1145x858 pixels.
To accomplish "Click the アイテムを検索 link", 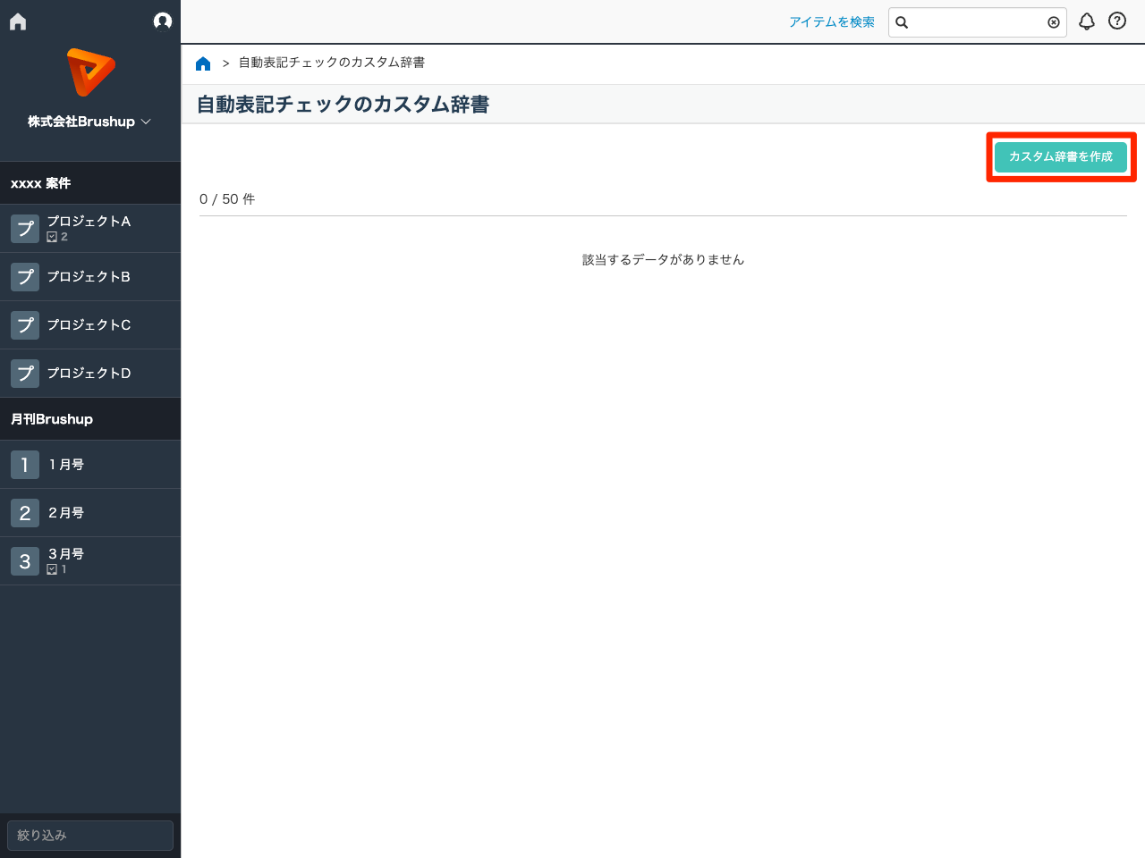I will pyautogui.click(x=832, y=21).
